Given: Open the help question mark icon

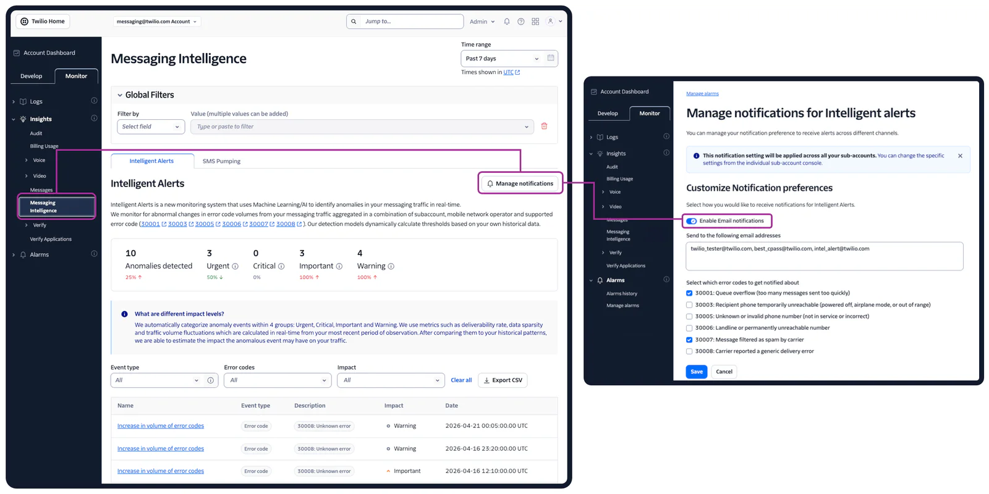Looking at the screenshot, I should (521, 22).
